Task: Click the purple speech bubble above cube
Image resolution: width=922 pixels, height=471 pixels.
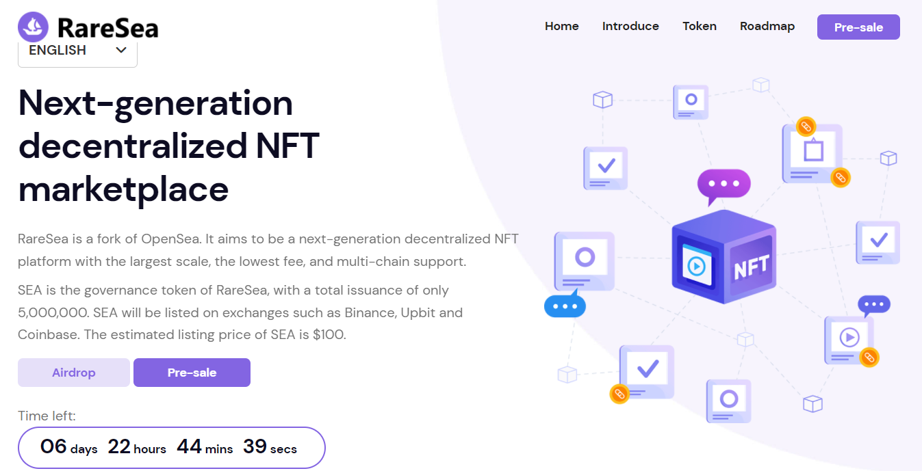Action: click(x=723, y=186)
